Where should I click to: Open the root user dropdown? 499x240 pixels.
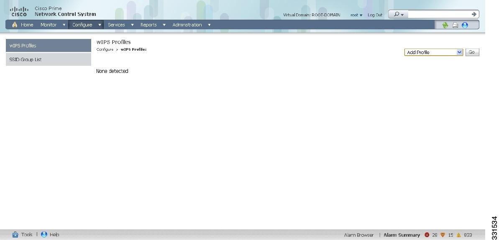click(356, 15)
